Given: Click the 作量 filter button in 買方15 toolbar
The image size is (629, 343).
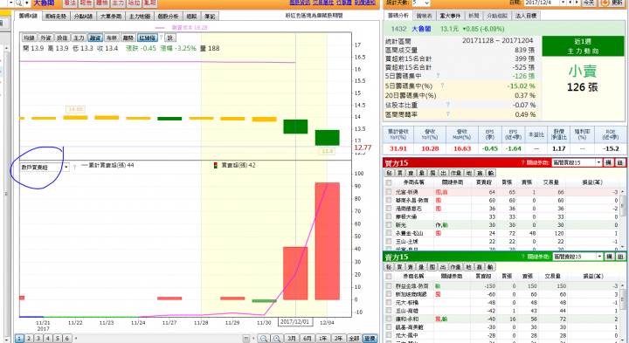Looking at the screenshot, I should coord(456,173).
